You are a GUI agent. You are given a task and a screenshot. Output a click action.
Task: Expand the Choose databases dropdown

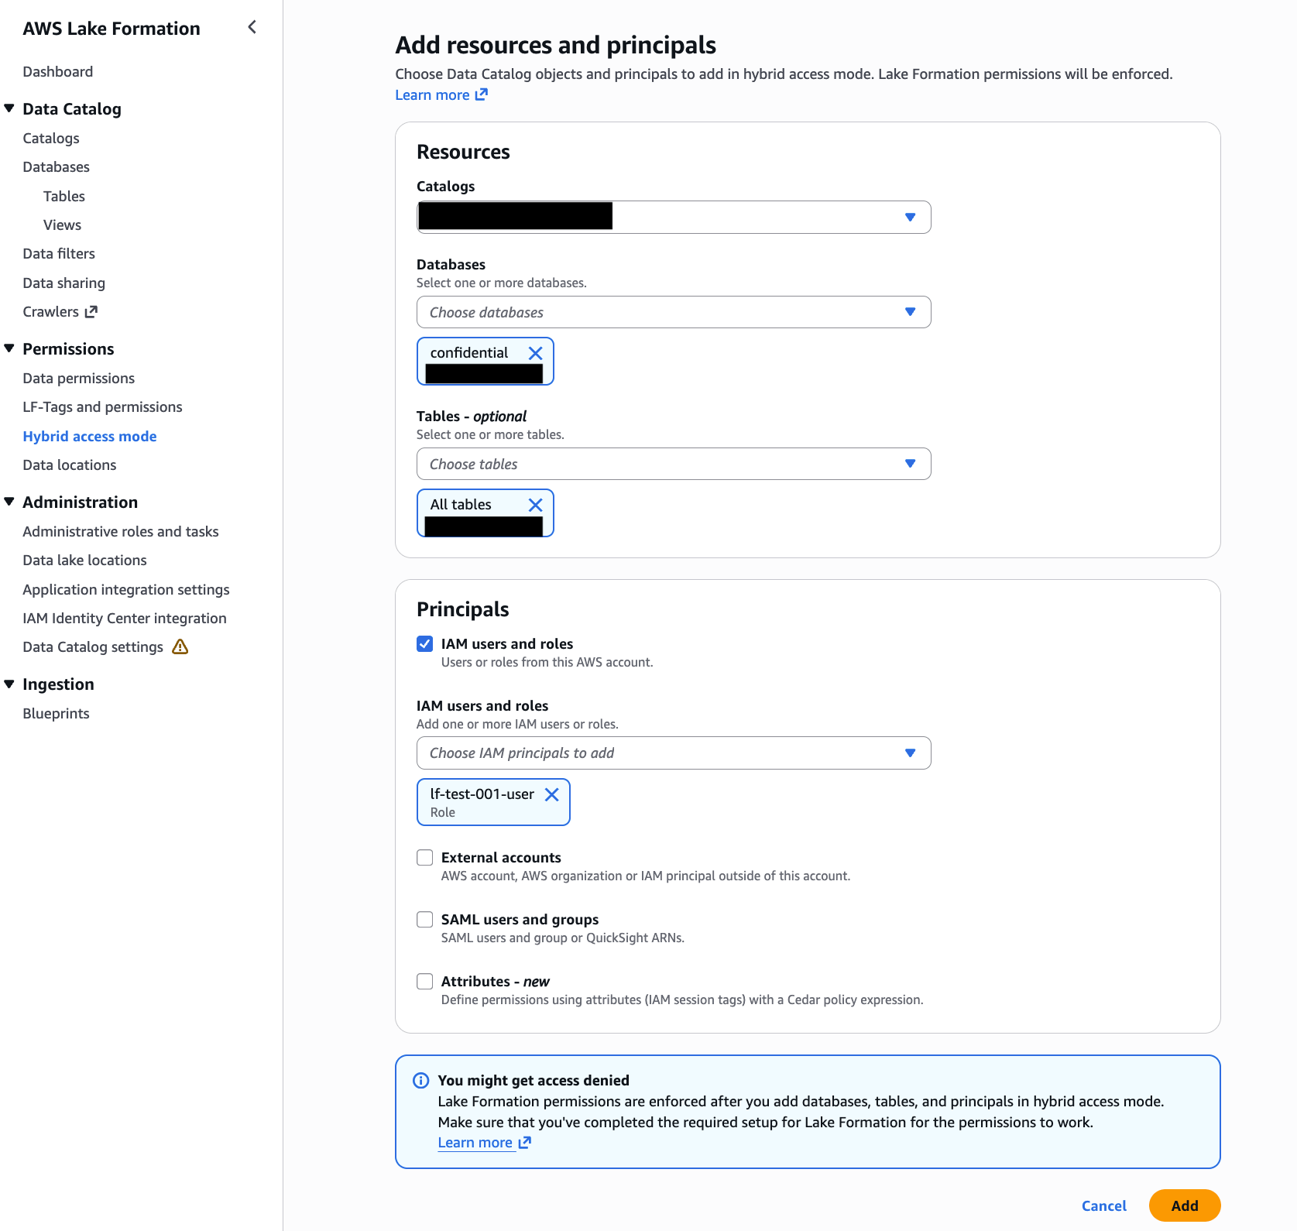coord(674,313)
